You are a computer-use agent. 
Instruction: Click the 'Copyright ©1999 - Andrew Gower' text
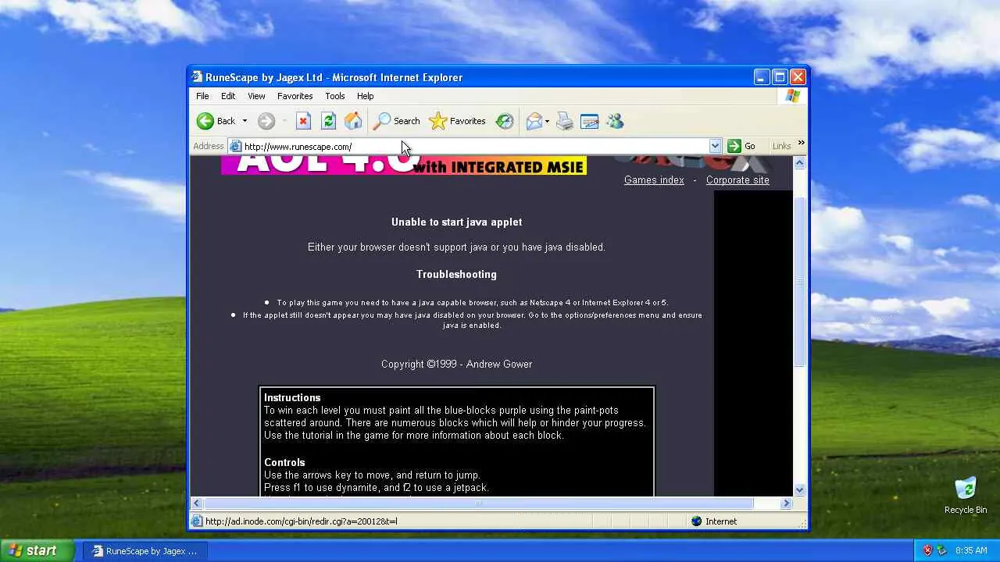456,365
